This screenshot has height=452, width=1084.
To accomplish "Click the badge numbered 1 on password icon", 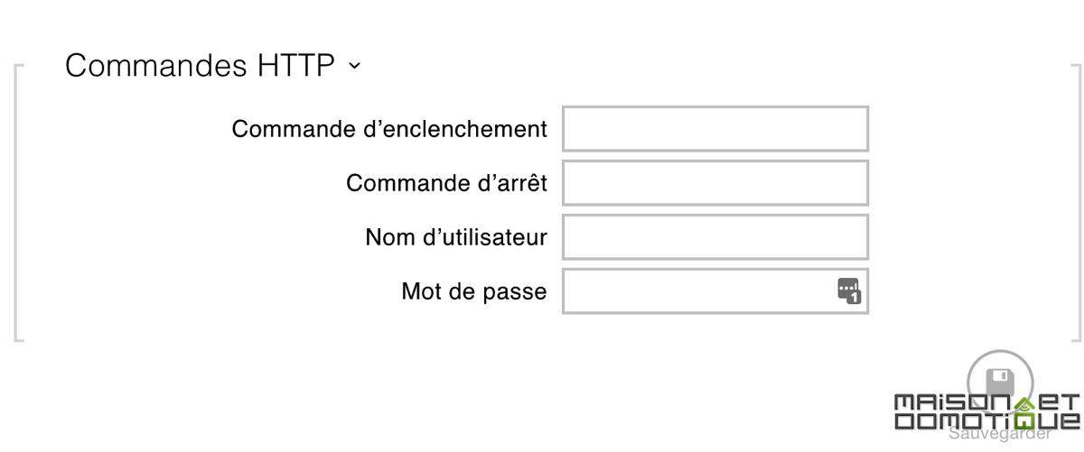I will (x=855, y=297).
